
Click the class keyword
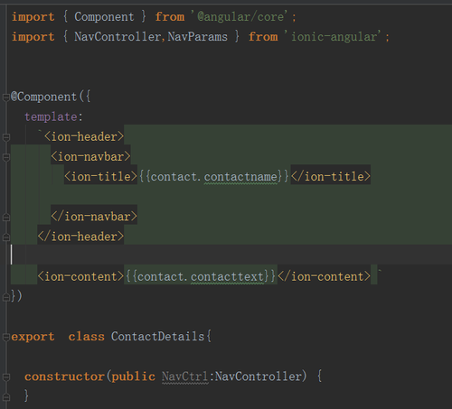87,337
